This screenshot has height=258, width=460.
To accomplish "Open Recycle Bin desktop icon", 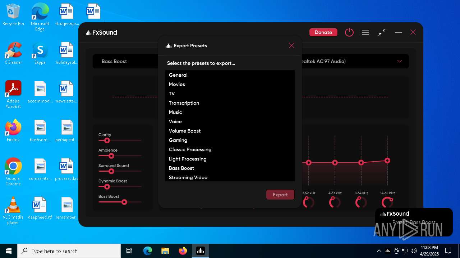I will [x=13, y=15].
